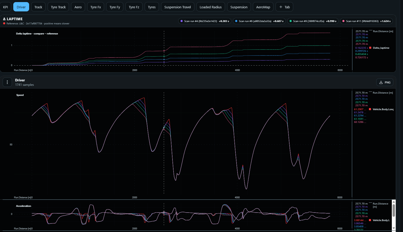Click the "1741 samples" label
403x232 pixels.
(x=24, y=85)
